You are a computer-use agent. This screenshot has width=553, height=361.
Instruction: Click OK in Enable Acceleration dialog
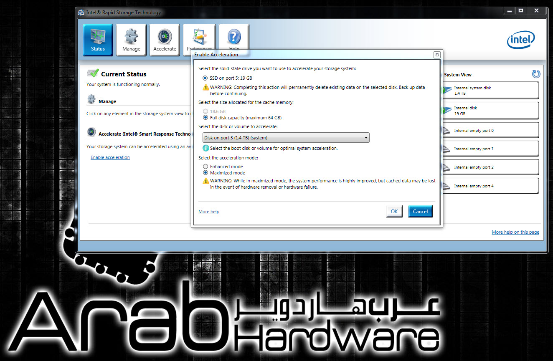click(394, 212)
